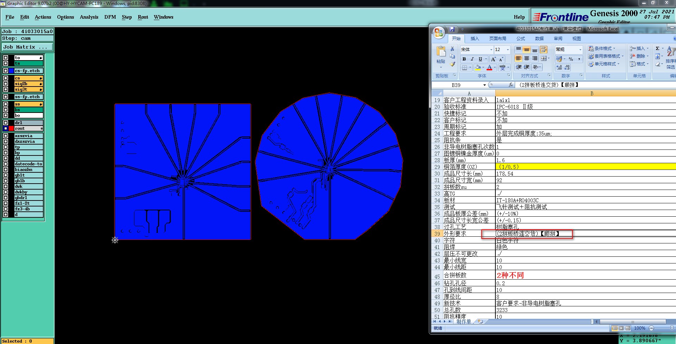Toggle Bold formatting in Excel

pyautogui.click(x=464, y=59)
